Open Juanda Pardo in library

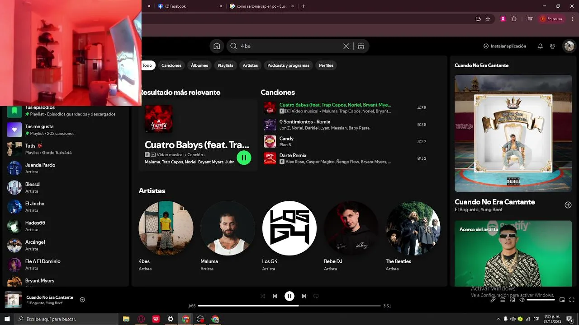pyautogui.click(x=66, y=168)
